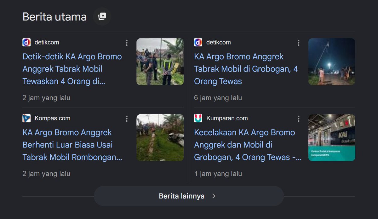378x219 pixels.
Task: Click detikcom source name on Detik-detik article
Action: click(47, 42)
